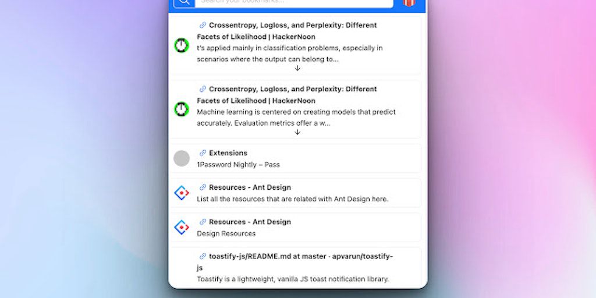This screenshot has width=596, height=298.
Task: Click Ant Design logo beside "Design Resources" description
Action: tap(182, 227)
